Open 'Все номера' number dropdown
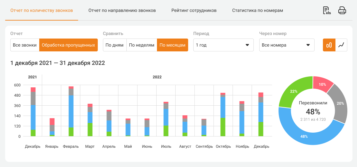The width and height of the screenshot is (357, 167). coord(287,45)
